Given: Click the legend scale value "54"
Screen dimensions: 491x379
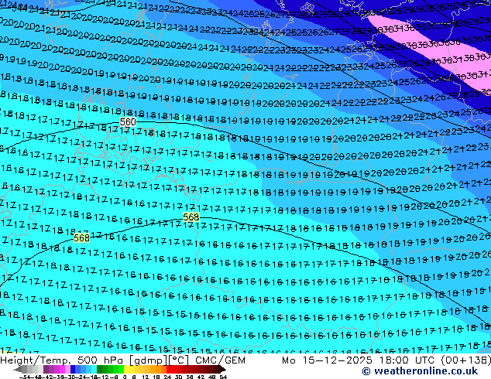Looking at the screenshot, I should tap(222, 377).
